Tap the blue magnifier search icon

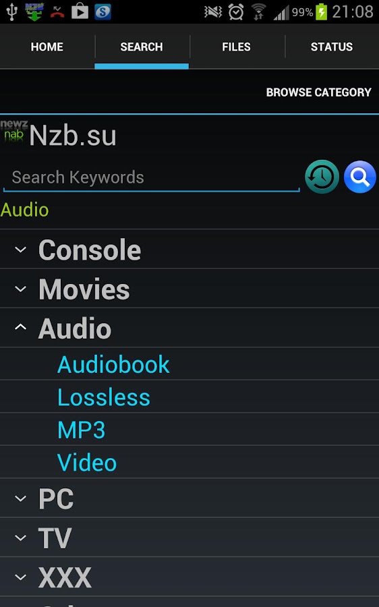(x=359, y=177)
